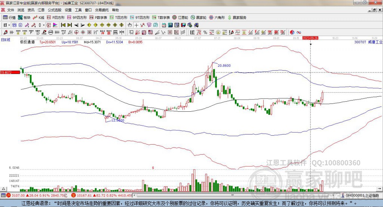The image size is (383, 207).
Task: Open P四方形 tool
Action: click(56, 18)
